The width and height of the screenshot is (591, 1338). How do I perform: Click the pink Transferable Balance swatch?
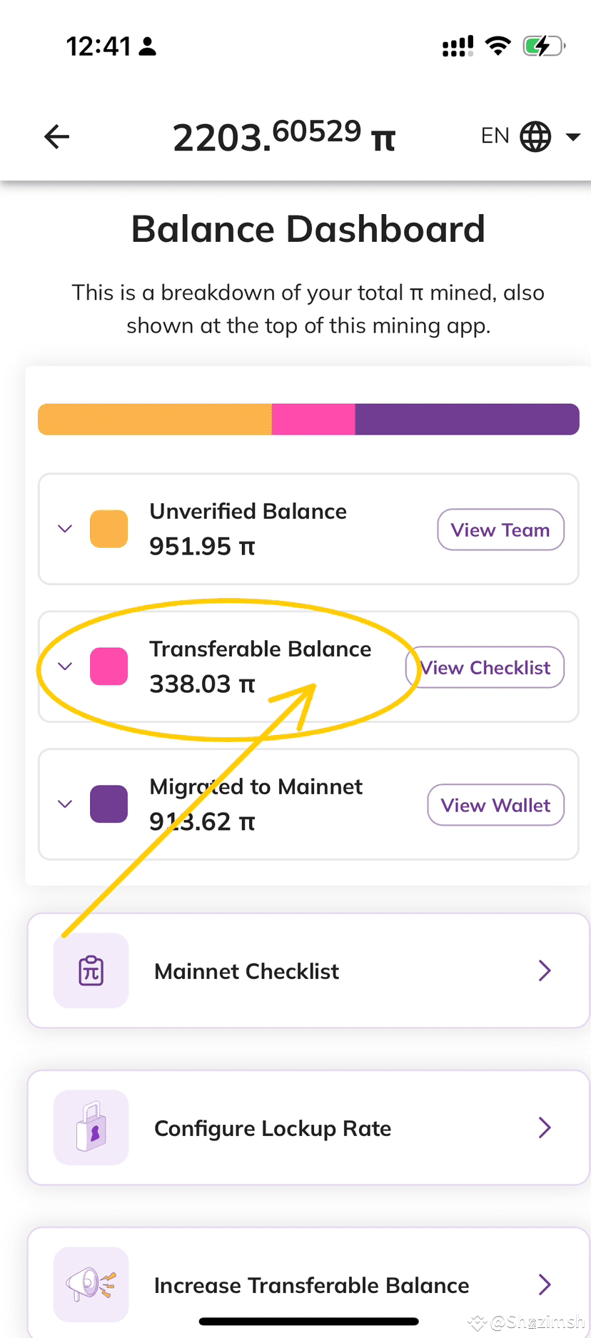(109, 667)
